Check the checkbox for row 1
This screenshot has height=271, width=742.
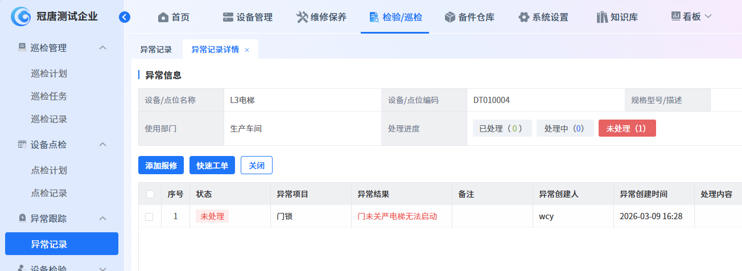pos(149,216)
